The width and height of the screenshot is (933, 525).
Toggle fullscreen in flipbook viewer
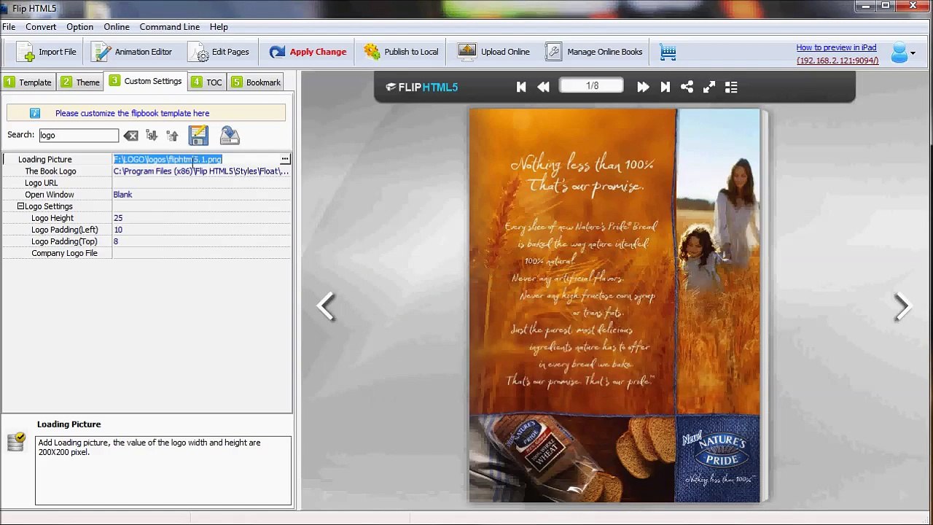(708, 87)
